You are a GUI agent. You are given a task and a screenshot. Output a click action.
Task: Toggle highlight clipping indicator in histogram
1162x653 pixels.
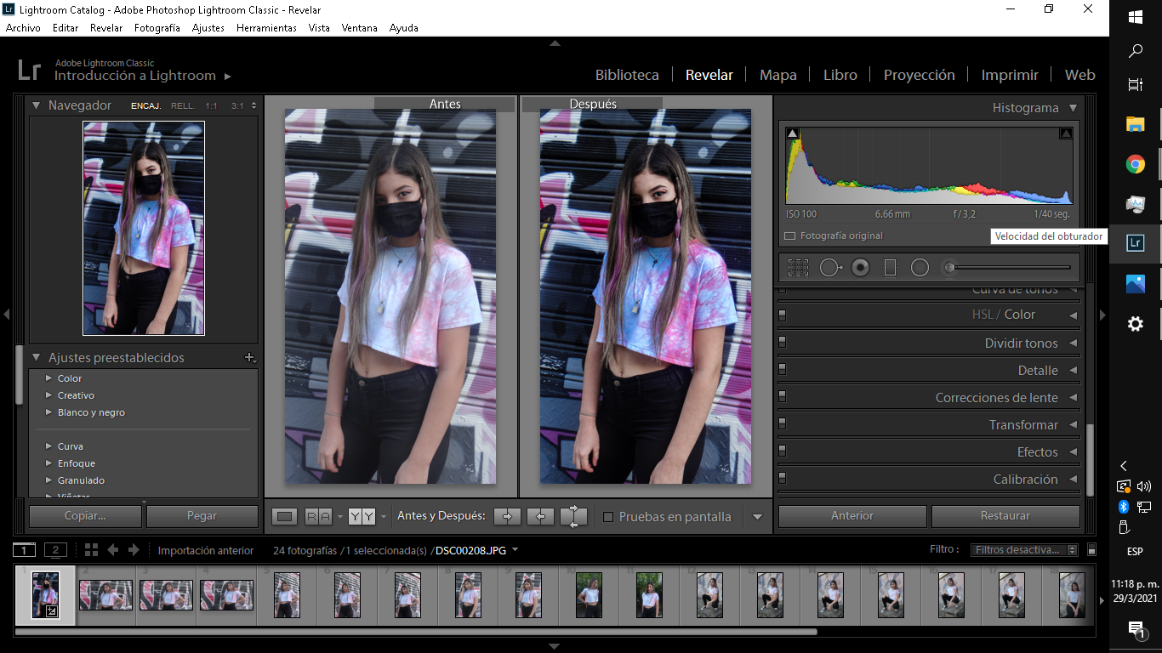click(x=1066, y=133)
